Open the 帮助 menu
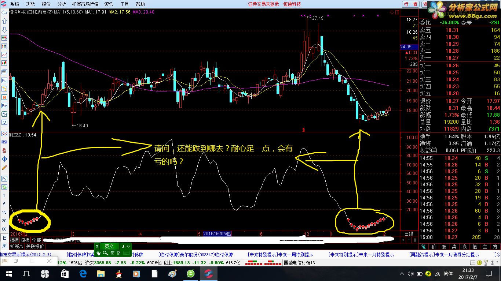 (140, 4)
